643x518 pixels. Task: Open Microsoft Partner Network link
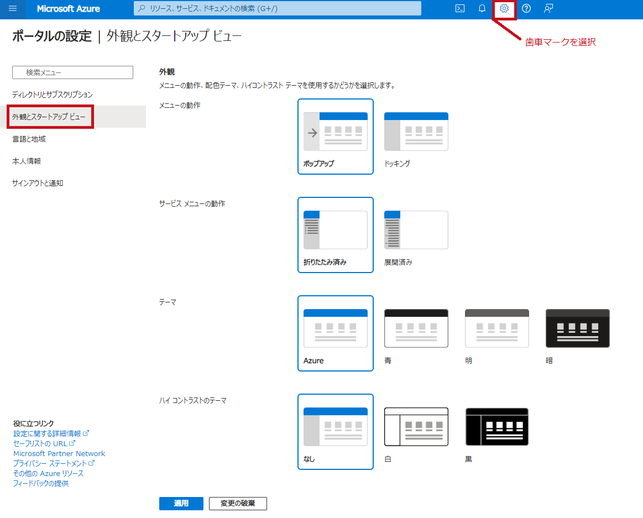pyautogui.click(x=60, y=454)
